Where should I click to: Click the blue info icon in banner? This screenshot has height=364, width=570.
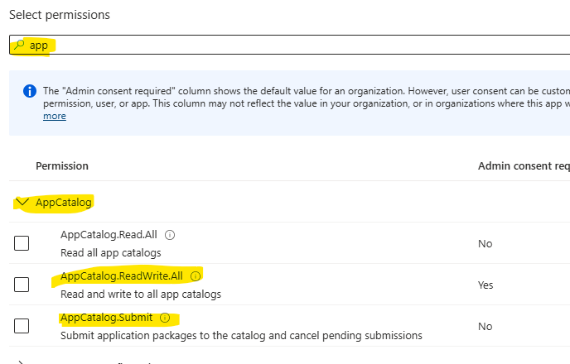[30, 91]
